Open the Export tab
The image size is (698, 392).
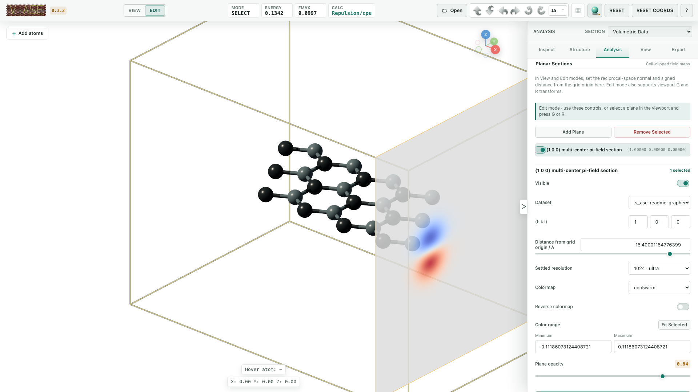coord(678,50)
